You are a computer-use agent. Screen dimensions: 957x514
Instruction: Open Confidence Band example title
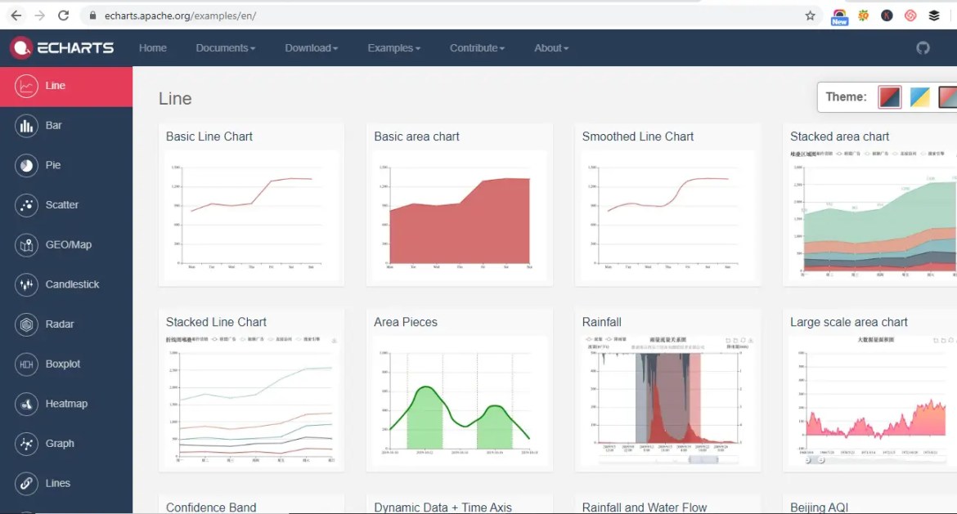click(211, 507)
